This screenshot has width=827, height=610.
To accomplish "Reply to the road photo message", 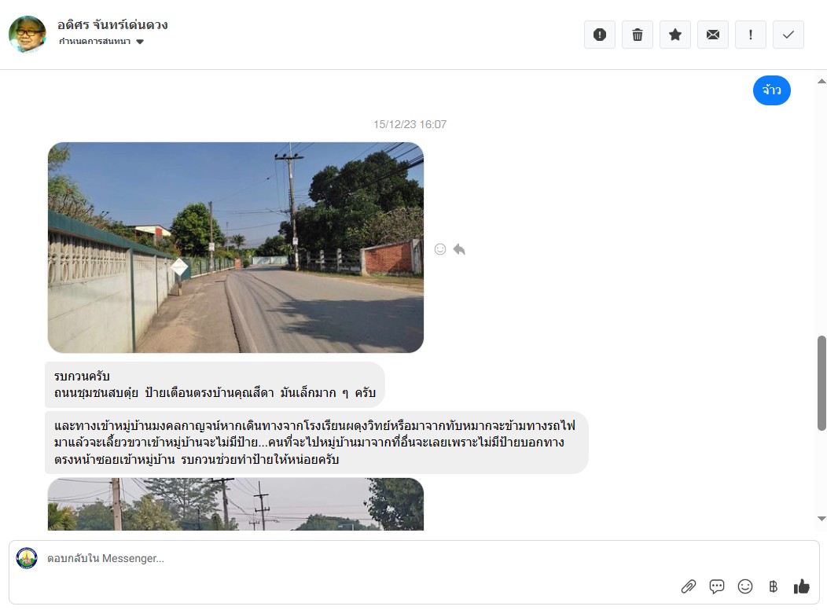I will (x=459, y=249).
